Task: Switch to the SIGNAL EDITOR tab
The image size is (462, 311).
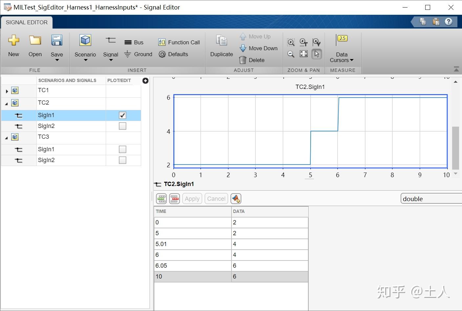Action: 26,22
